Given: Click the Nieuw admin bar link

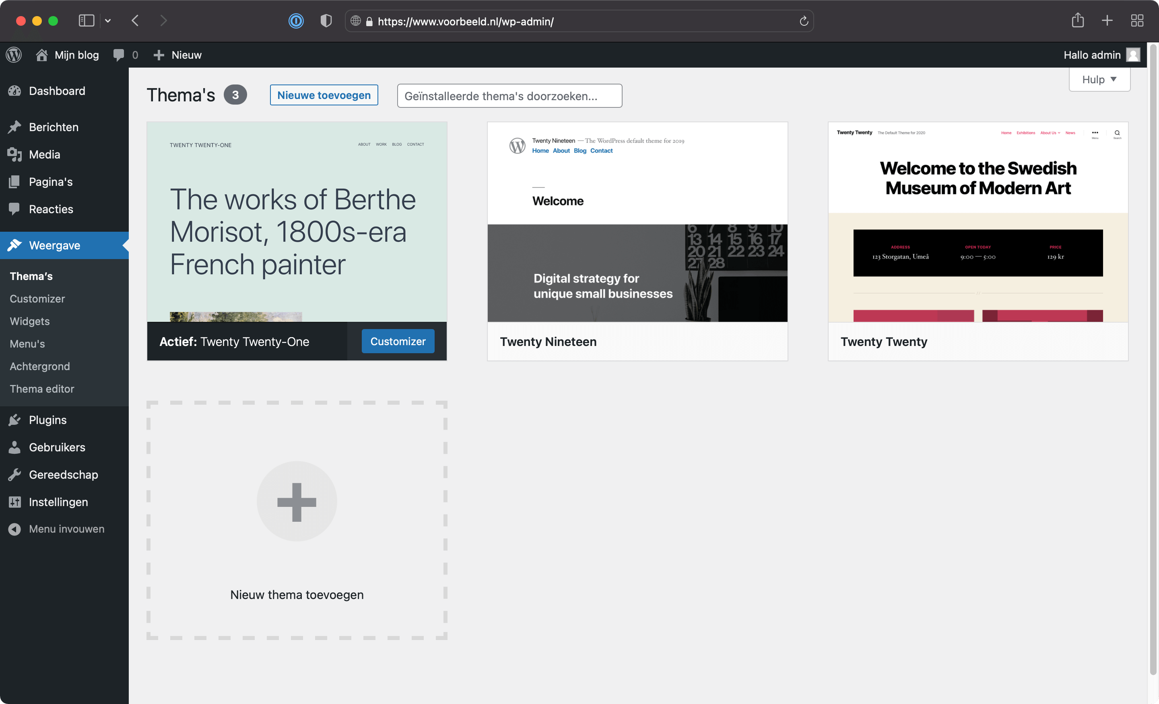Looking at the screenshot, I should [186, 55].
